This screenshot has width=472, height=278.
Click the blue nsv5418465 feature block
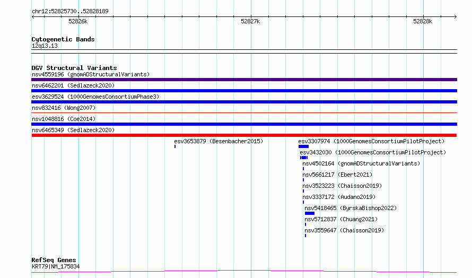pyautogui.click(x=309, y=213)
